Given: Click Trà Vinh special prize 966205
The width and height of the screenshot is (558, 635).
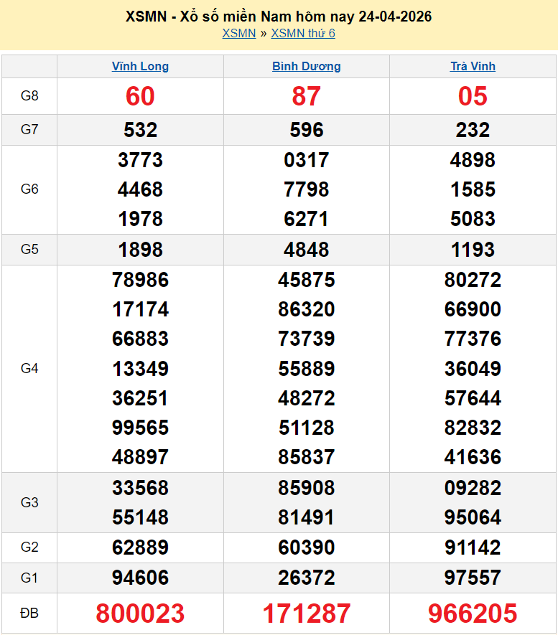Looking at the screenshot, I should point(473,613).
